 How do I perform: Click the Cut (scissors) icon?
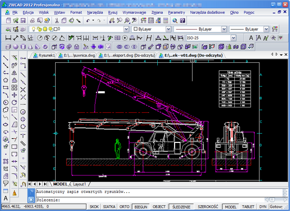pos(57,20)
